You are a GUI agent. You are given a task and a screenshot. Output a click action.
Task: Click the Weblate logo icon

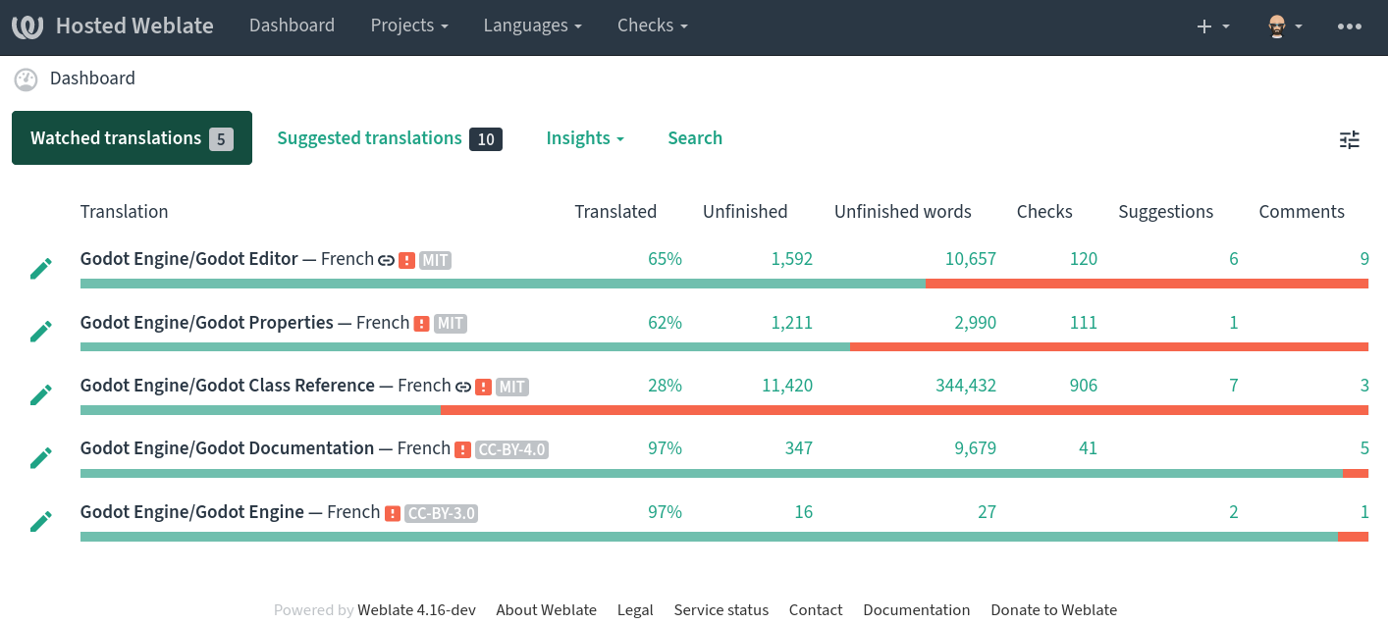tap(27, 26)
